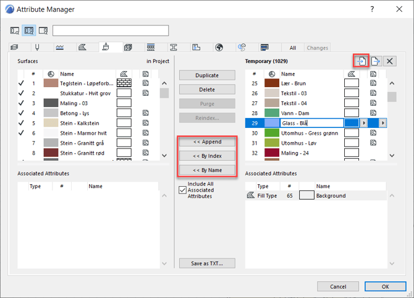Click the import attribute file icon
The width and height of the screenshot is (414, 298).
click(x=361, y=61)
